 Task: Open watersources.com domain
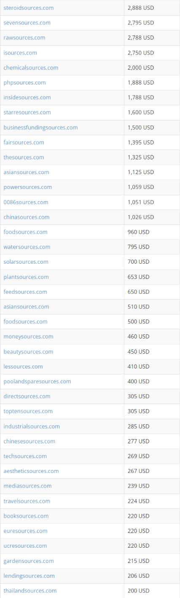(27, 247)
